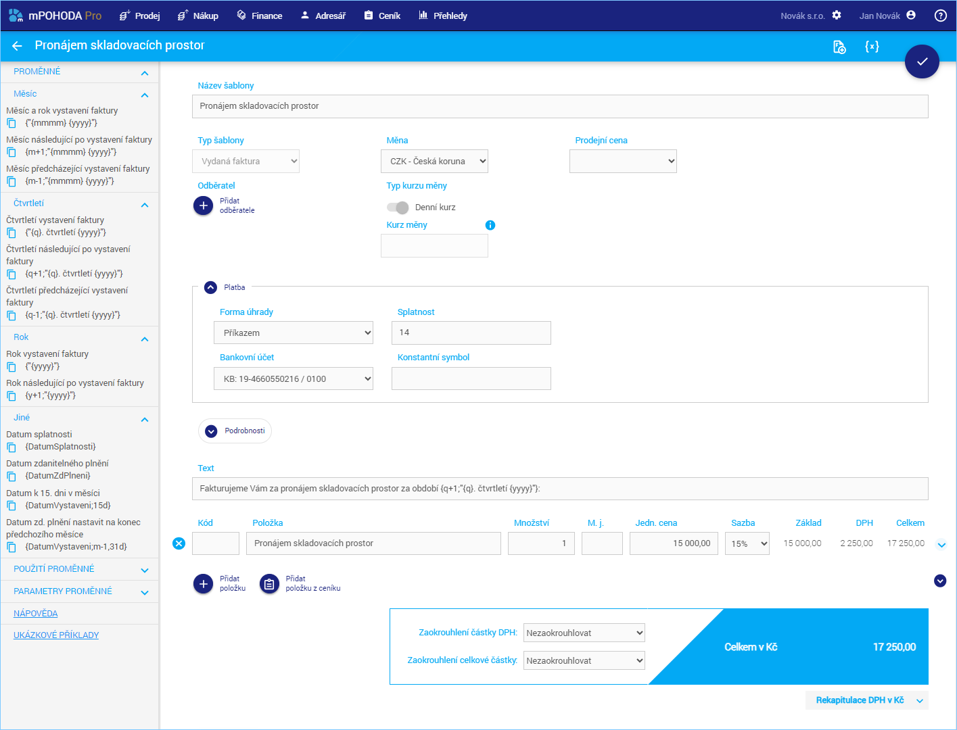Copy variable {"{q}. čtvrtletí {yyyy}"}
This screenshot has height=730, width=957.
(11, 233)
